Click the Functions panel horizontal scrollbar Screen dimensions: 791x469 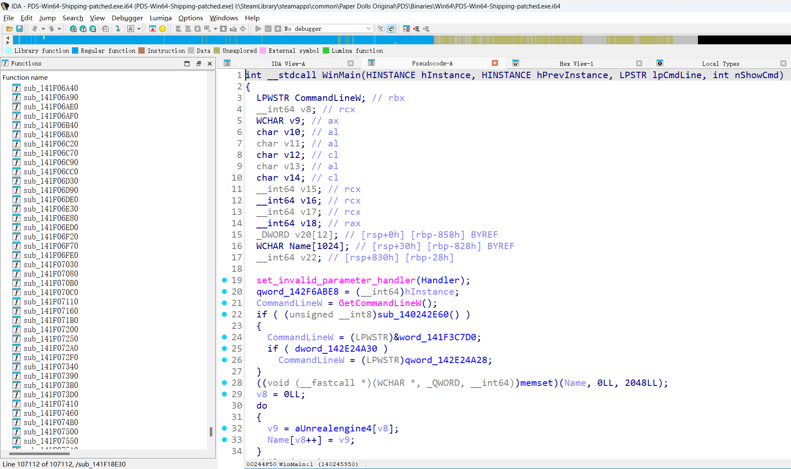[39, 454]
